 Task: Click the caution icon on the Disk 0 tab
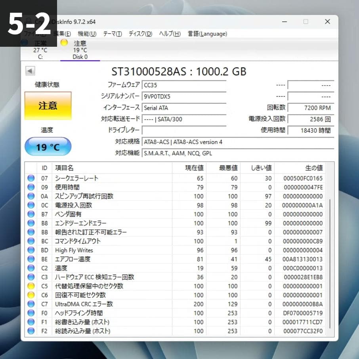click(x=64, y=42)
